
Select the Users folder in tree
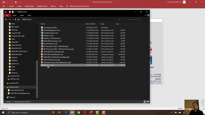tap(13, 70)
